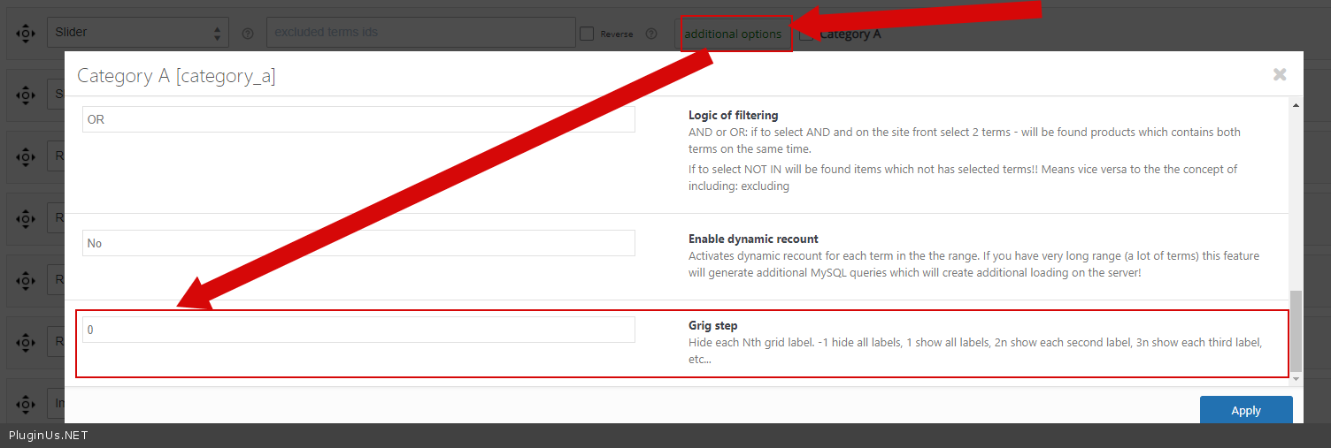Open help icon right of Reverse checkbox

coord(651,34)
